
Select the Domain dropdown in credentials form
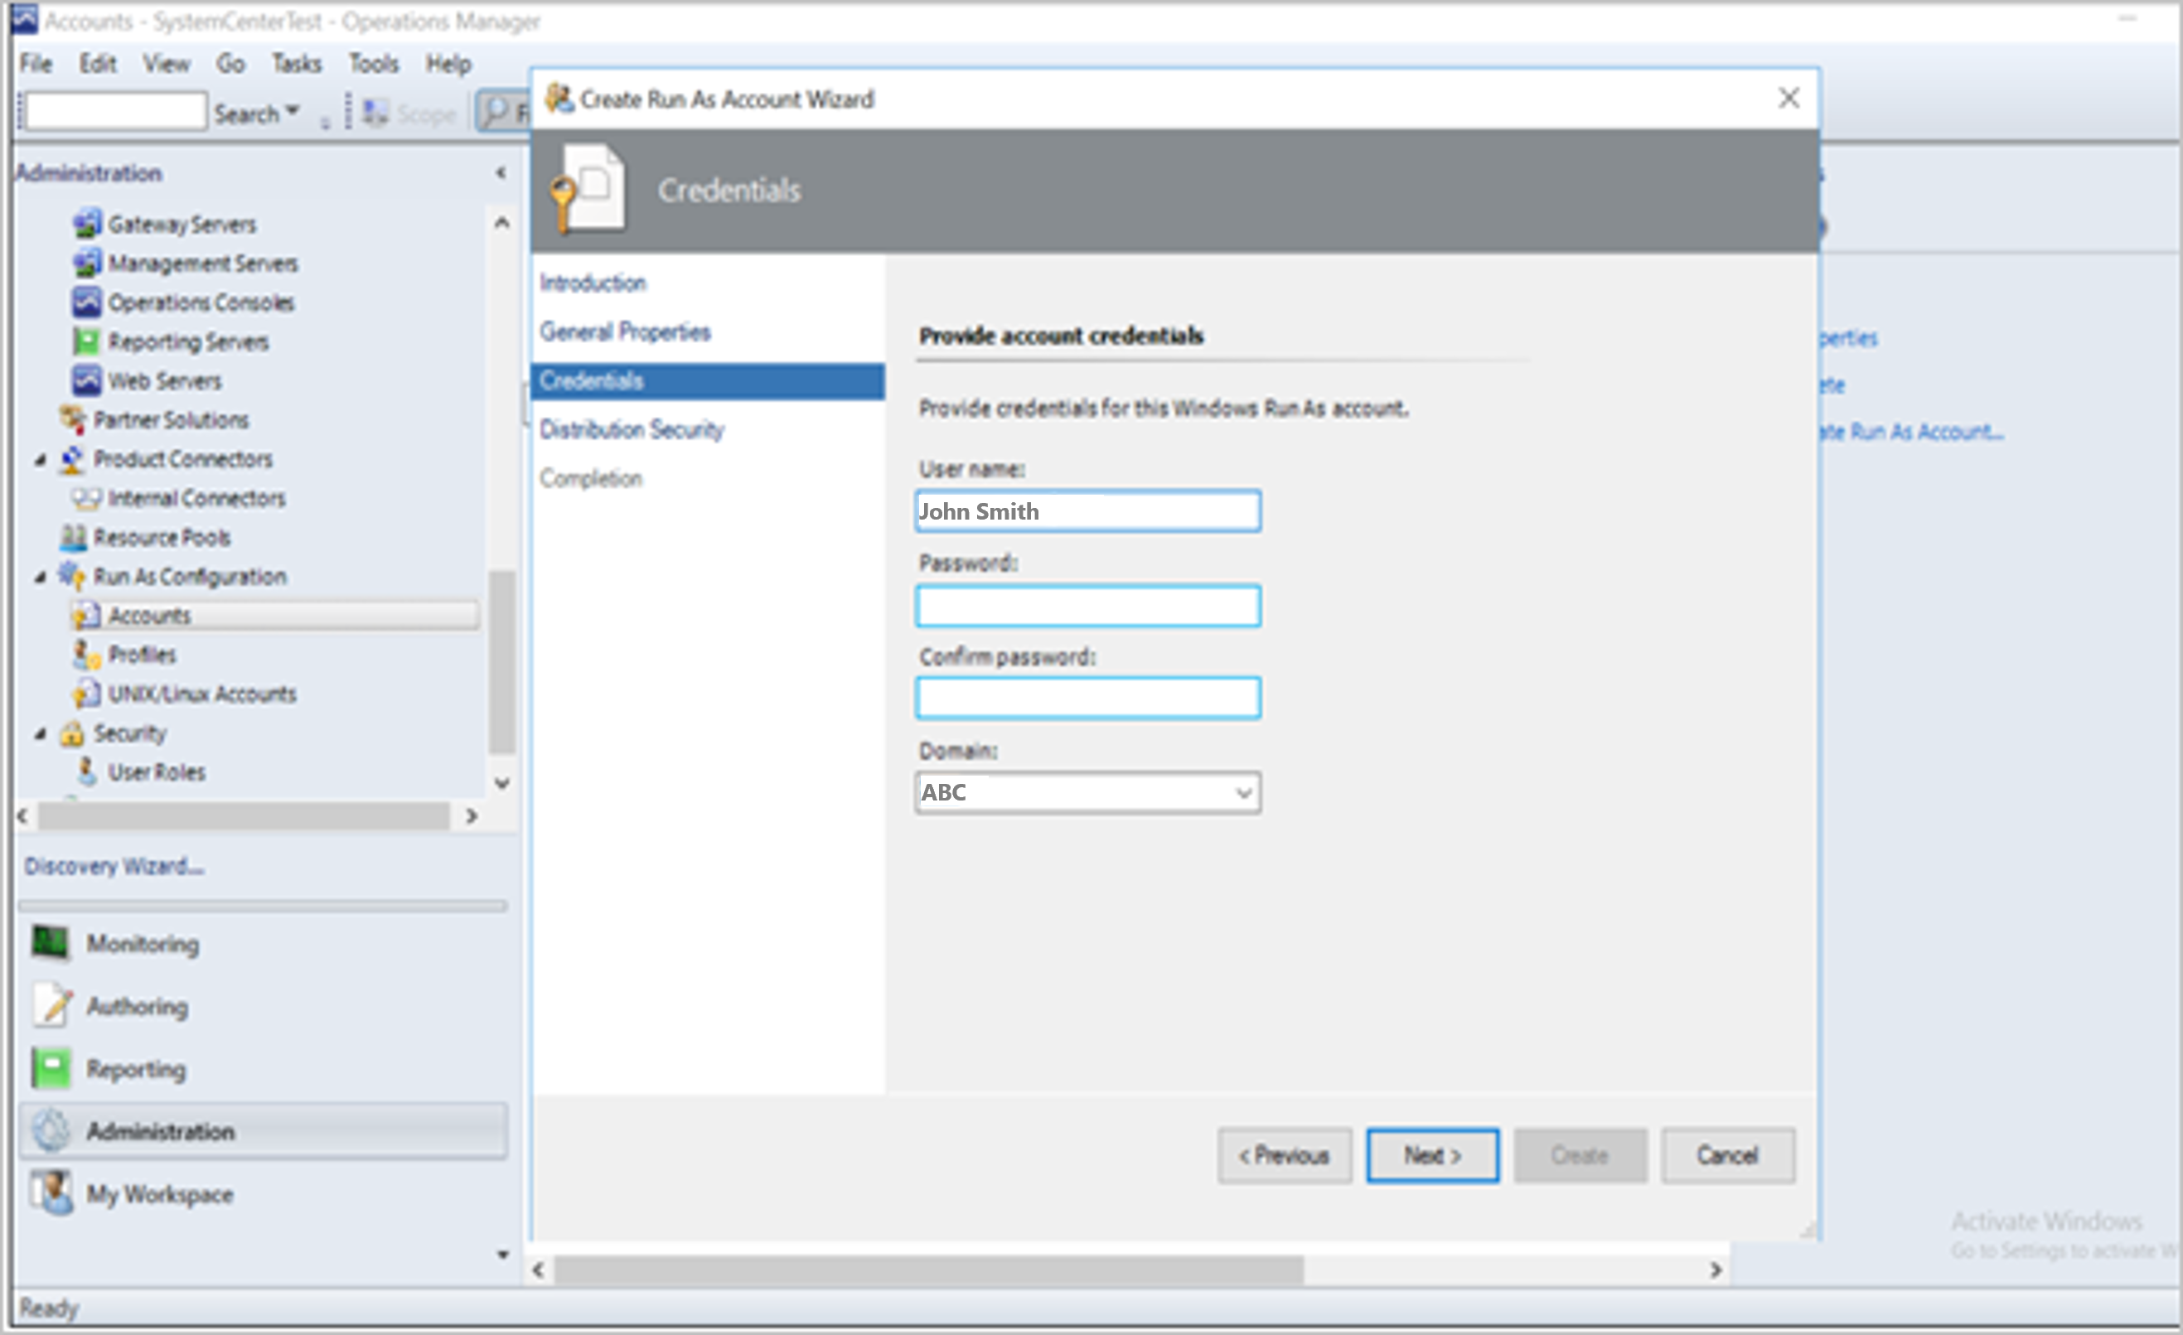coord(1087,794)
